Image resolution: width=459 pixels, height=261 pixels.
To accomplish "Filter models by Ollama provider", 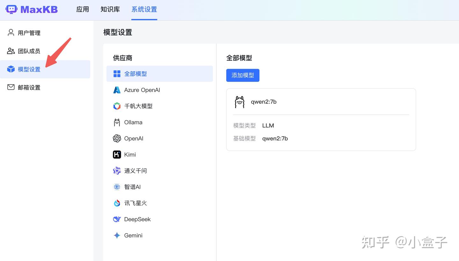I will pos(160,122).
